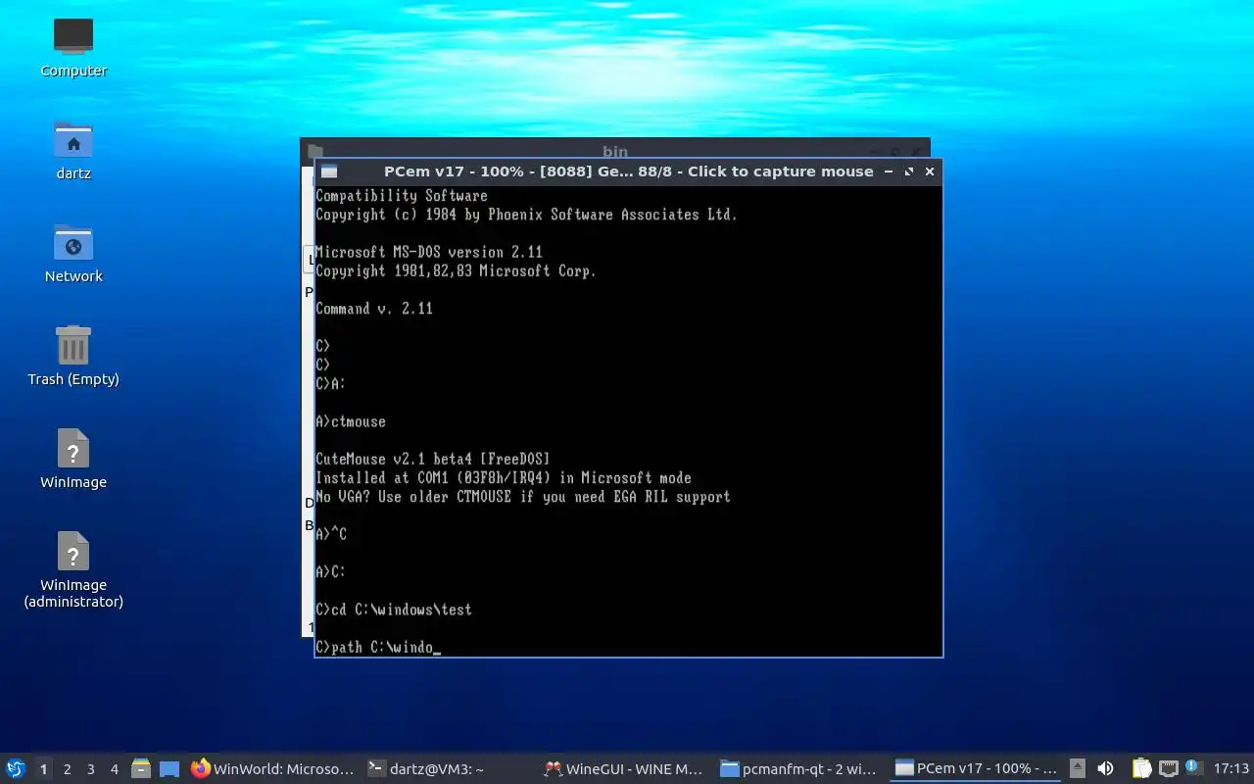The width and height of the screenshot is (1254, 784).
Task: Select the WinImage desktop file
Action: tap(73, 459)
